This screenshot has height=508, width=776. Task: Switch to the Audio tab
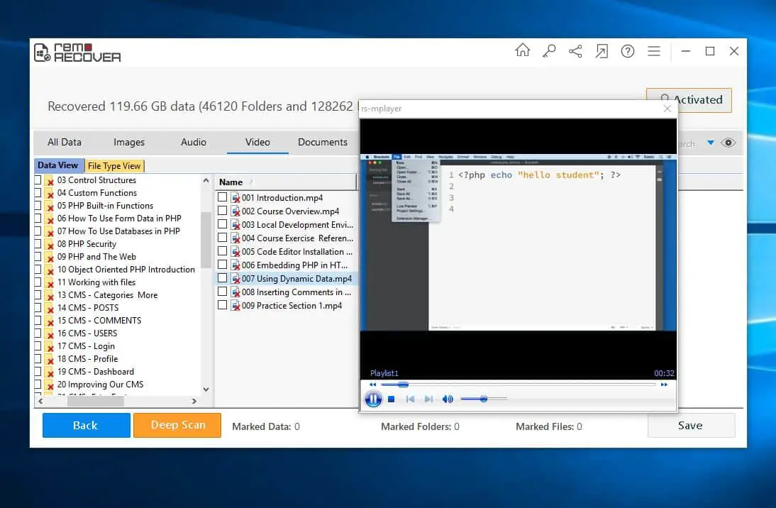click(x=194, y=142)
